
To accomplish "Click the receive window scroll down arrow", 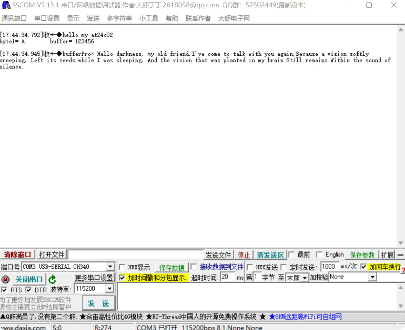I will (400, 243).
